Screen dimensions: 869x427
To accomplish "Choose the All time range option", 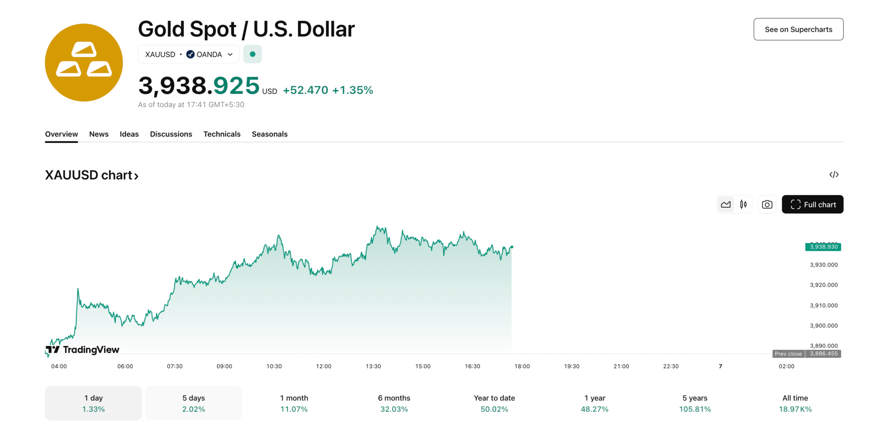I will [x=795, y=403].
